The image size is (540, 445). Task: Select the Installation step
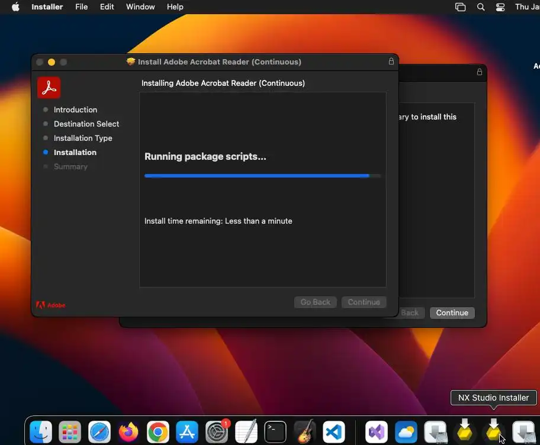[x=75, y=153]
